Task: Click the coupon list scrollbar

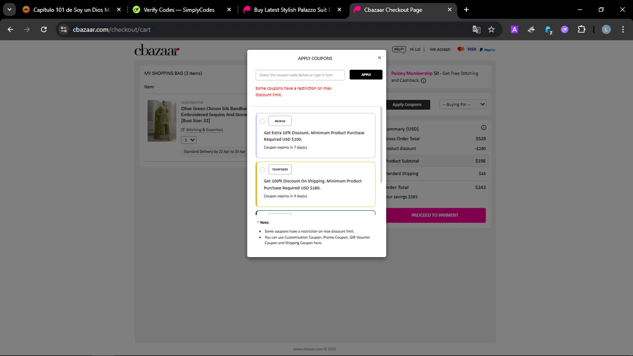Action: coord(381,145)
